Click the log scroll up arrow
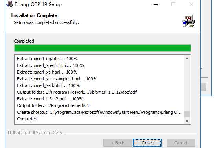The height and width of the screenshot is (148, 217). [x=187, y=59]
